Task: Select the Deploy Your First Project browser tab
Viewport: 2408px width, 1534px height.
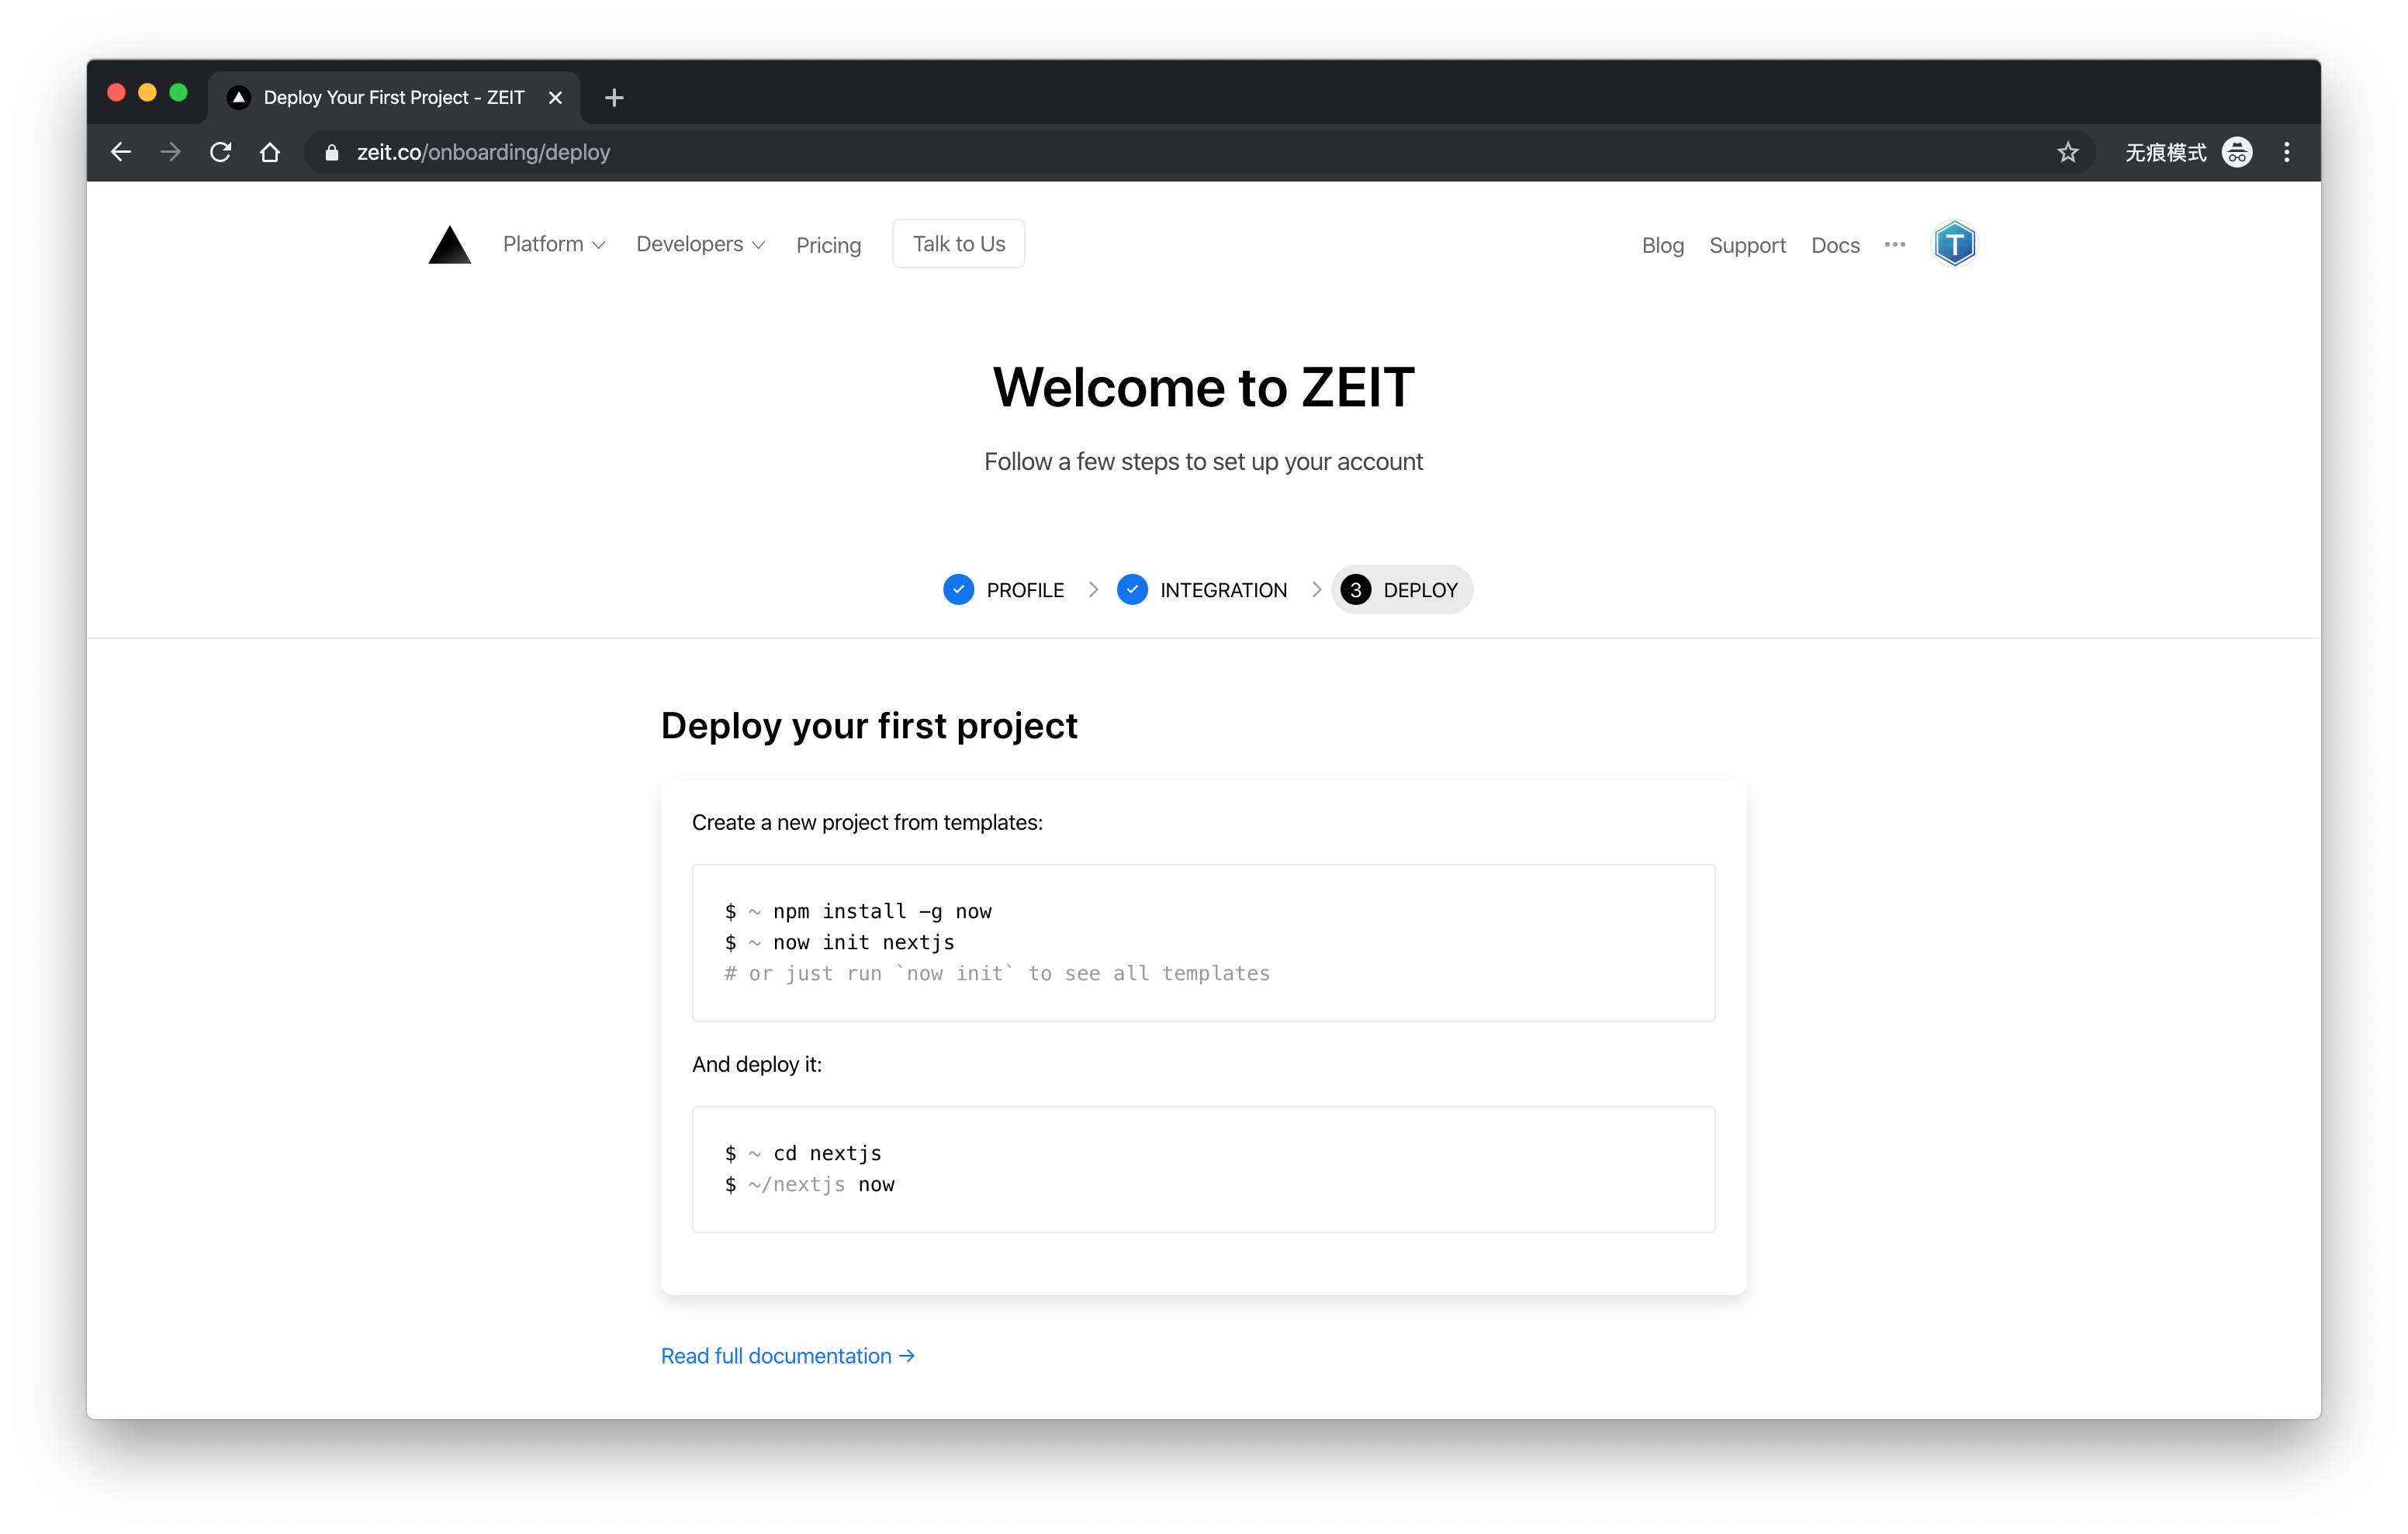Action: pyautogui.click(x=394, y=97)
